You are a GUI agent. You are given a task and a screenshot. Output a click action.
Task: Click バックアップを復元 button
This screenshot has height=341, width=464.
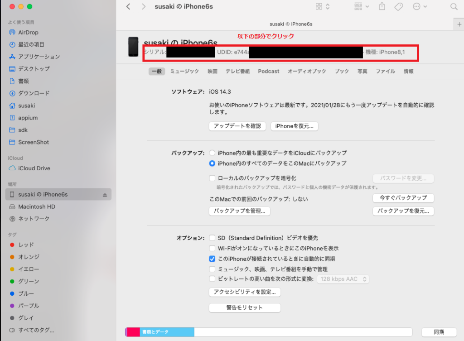pyautogui.click(x=403, y=211)
